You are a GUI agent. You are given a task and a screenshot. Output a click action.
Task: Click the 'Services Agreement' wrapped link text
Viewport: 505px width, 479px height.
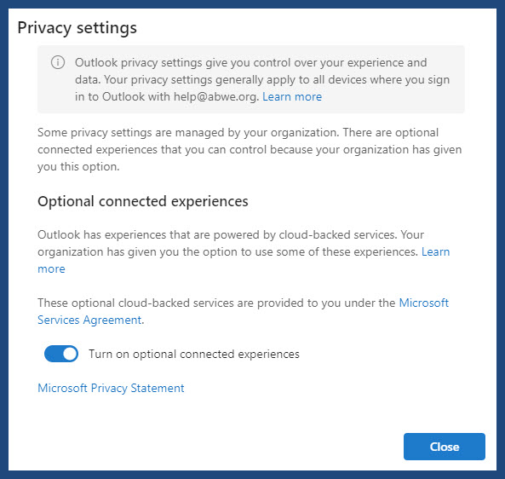[x=89, y=320]
